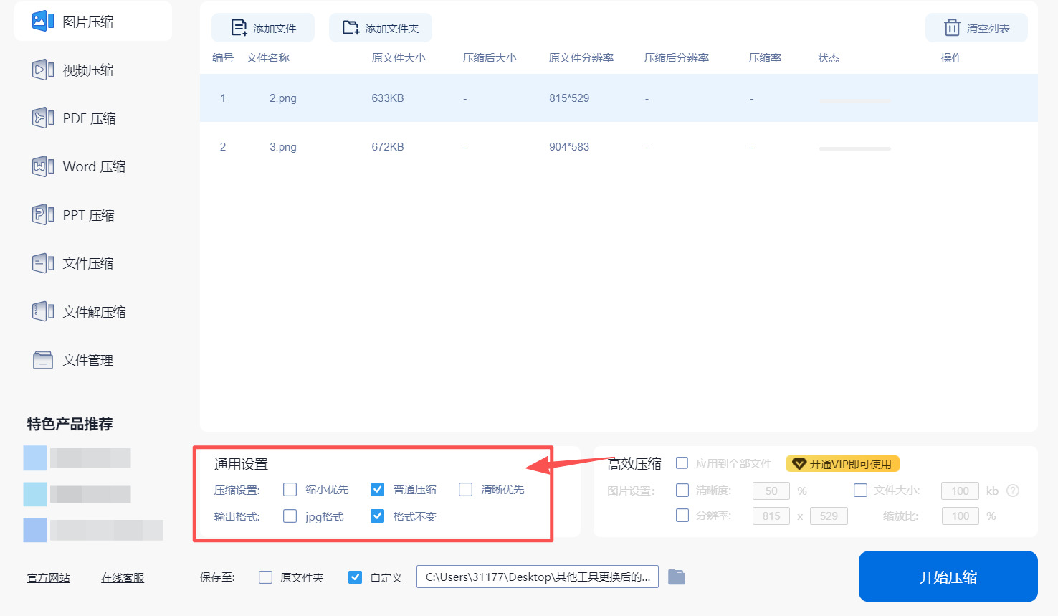This screenshot has width=1058, height=616.
Task: Click the browse folder icon beside save path
Action: [x=677, y=577]
